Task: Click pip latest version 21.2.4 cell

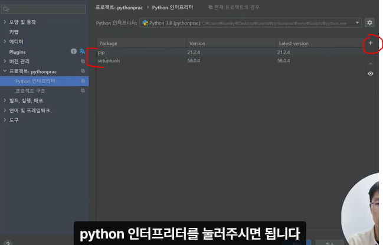Action: (x=283, y=53)
